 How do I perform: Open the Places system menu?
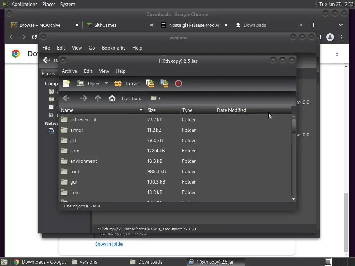[49, 4]
